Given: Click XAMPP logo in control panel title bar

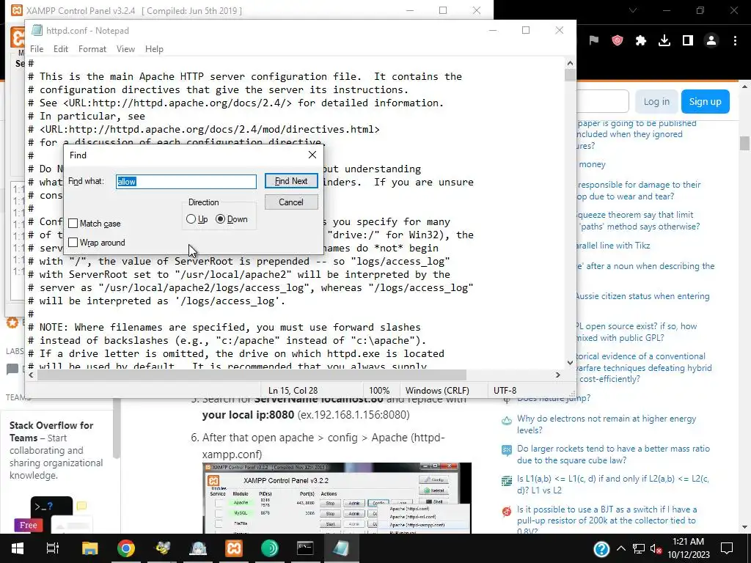Looking at the screenshot, I should coord(18,10).
